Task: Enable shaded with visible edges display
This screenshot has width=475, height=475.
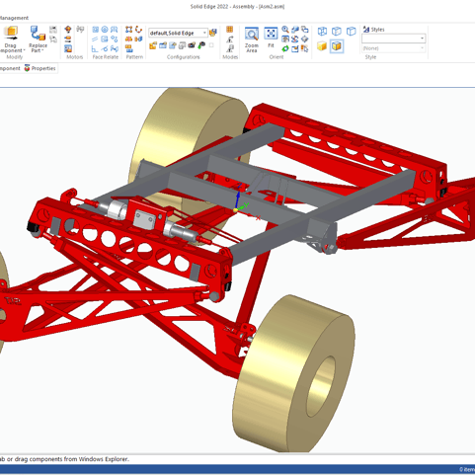Action: tap(337, 46)
